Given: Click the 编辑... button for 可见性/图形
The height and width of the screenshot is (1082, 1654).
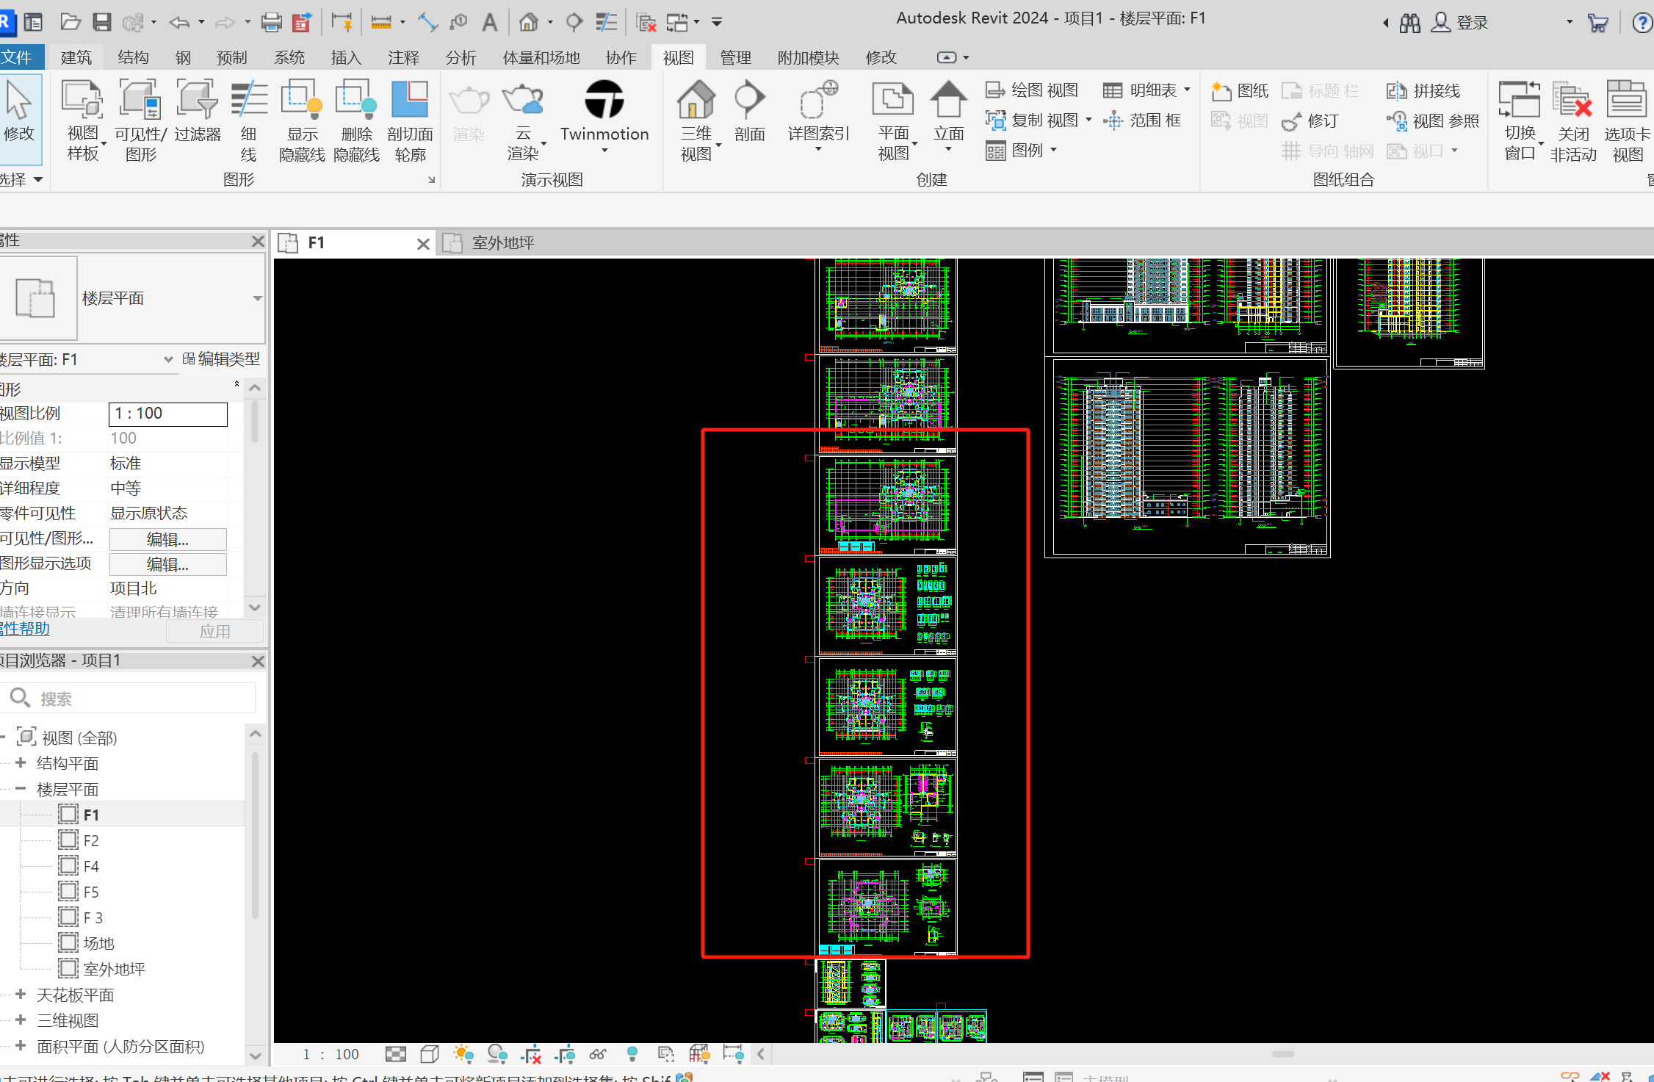Looking at the screenshot, I should click(168, 539).
